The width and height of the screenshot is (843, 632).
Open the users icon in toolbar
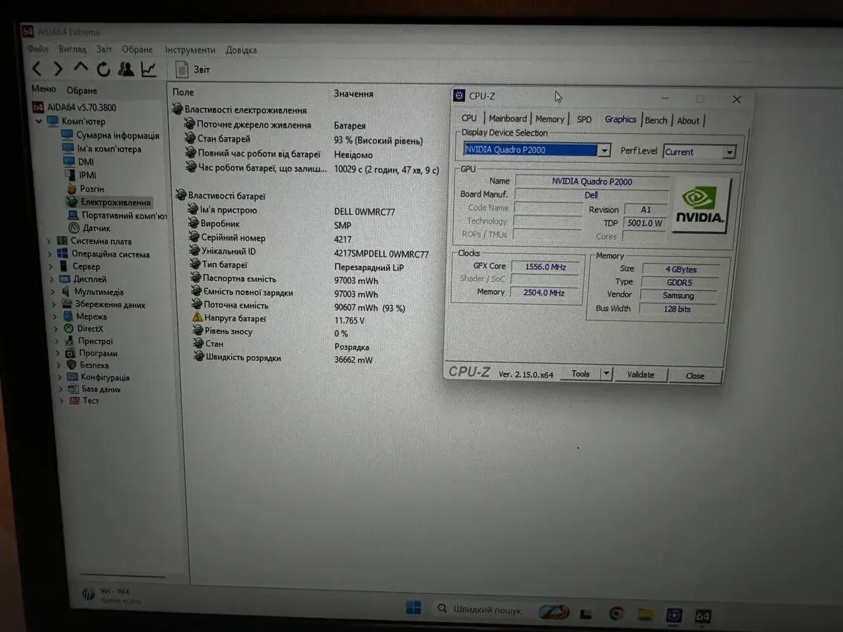pyautogui.click(x=126, y=69)
